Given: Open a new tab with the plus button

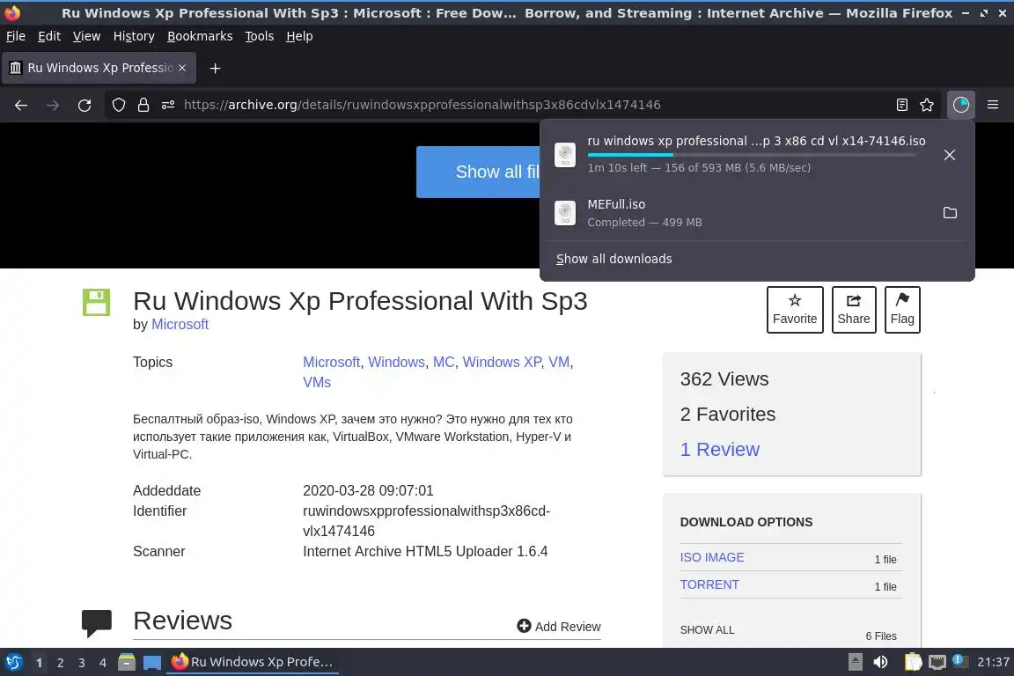Looking at the screenshot, I should 216,68.
